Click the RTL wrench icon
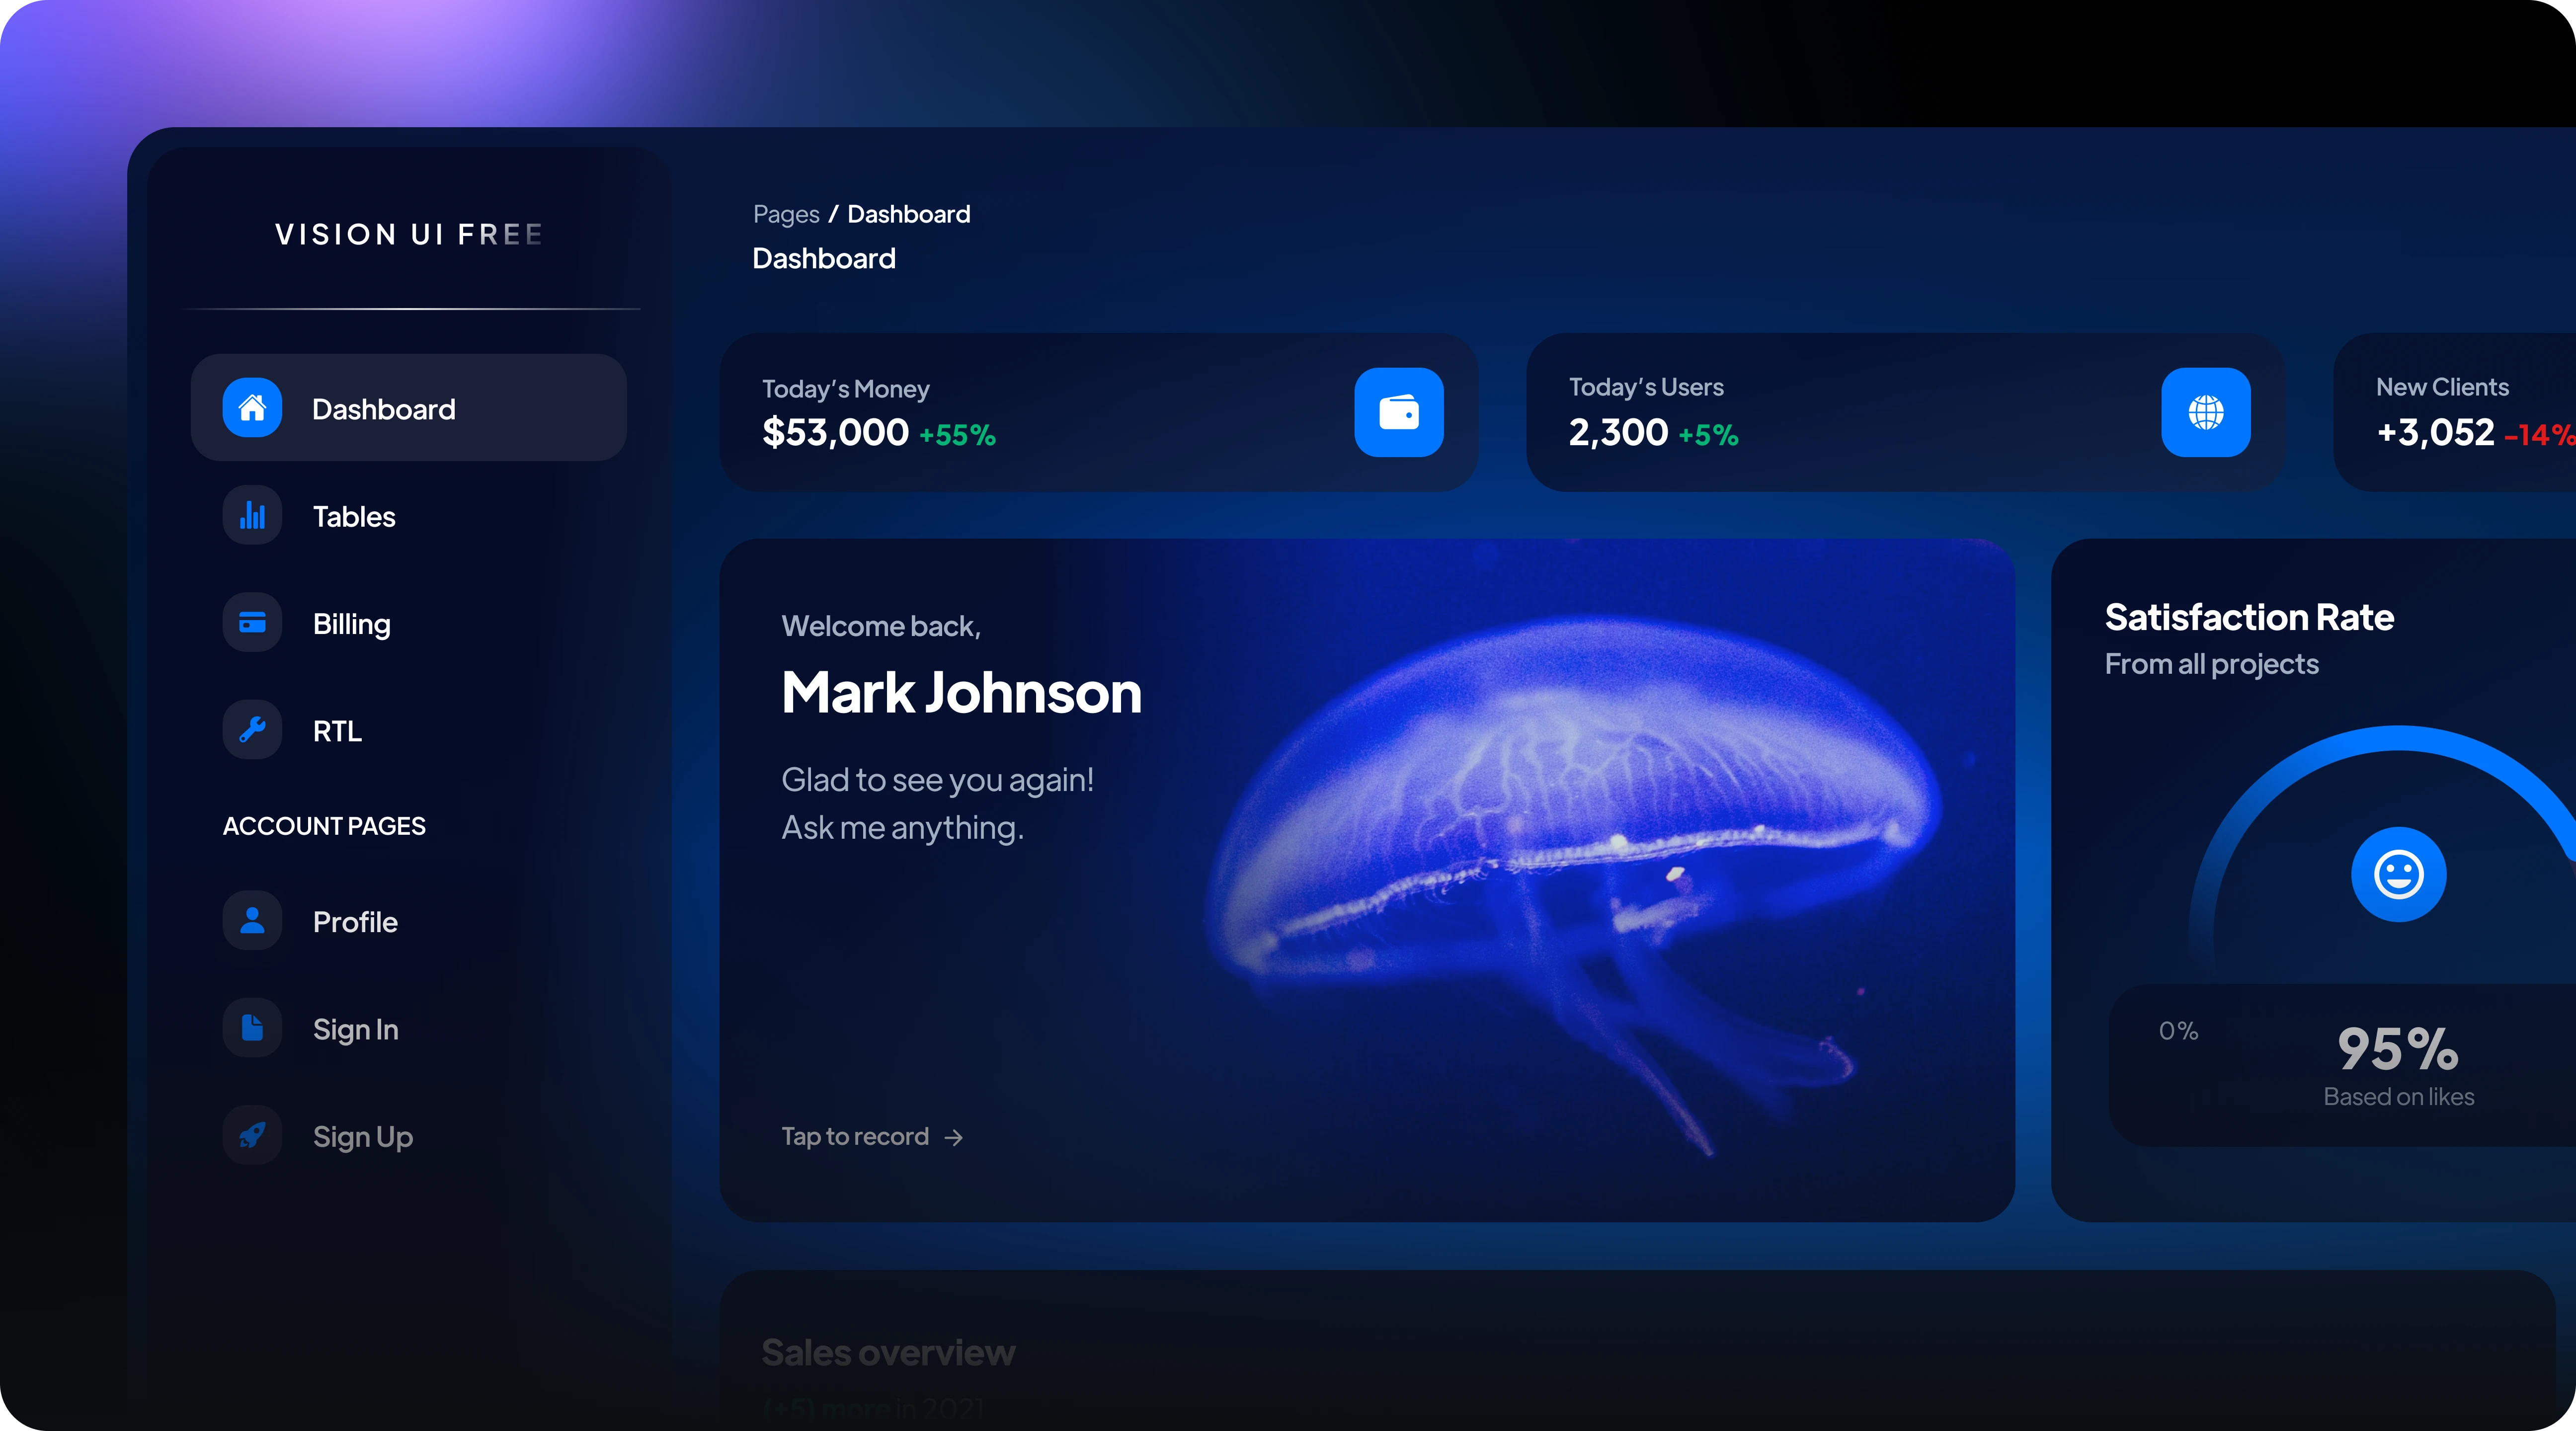 tap(252, 730)
